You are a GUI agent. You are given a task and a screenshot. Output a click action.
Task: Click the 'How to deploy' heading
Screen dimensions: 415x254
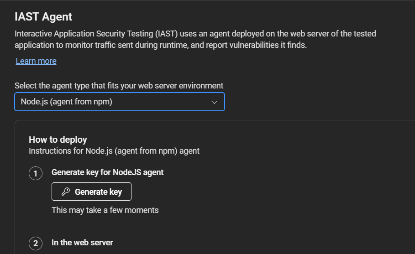pyautogui.click(x=58, y=140)
